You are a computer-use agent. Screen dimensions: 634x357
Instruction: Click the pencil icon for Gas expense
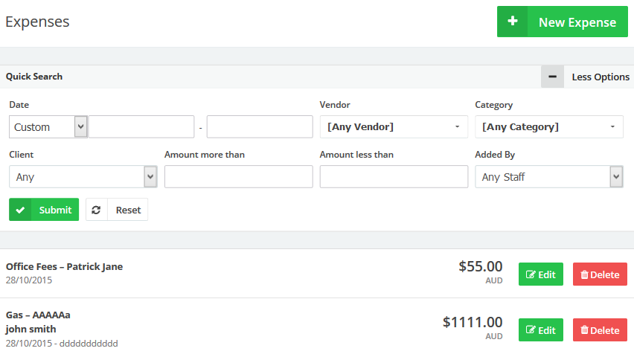[x=531, y=330]
